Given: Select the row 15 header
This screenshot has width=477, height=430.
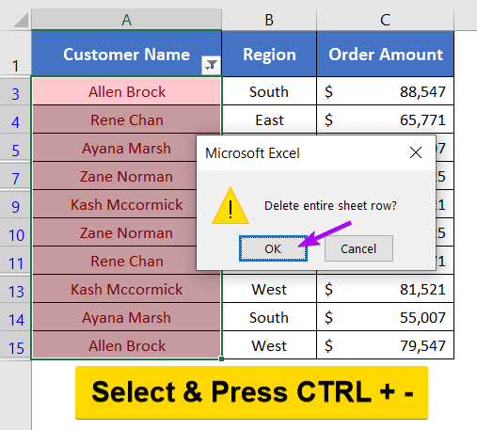Looking at the screenshot, I should click(15, 345).
